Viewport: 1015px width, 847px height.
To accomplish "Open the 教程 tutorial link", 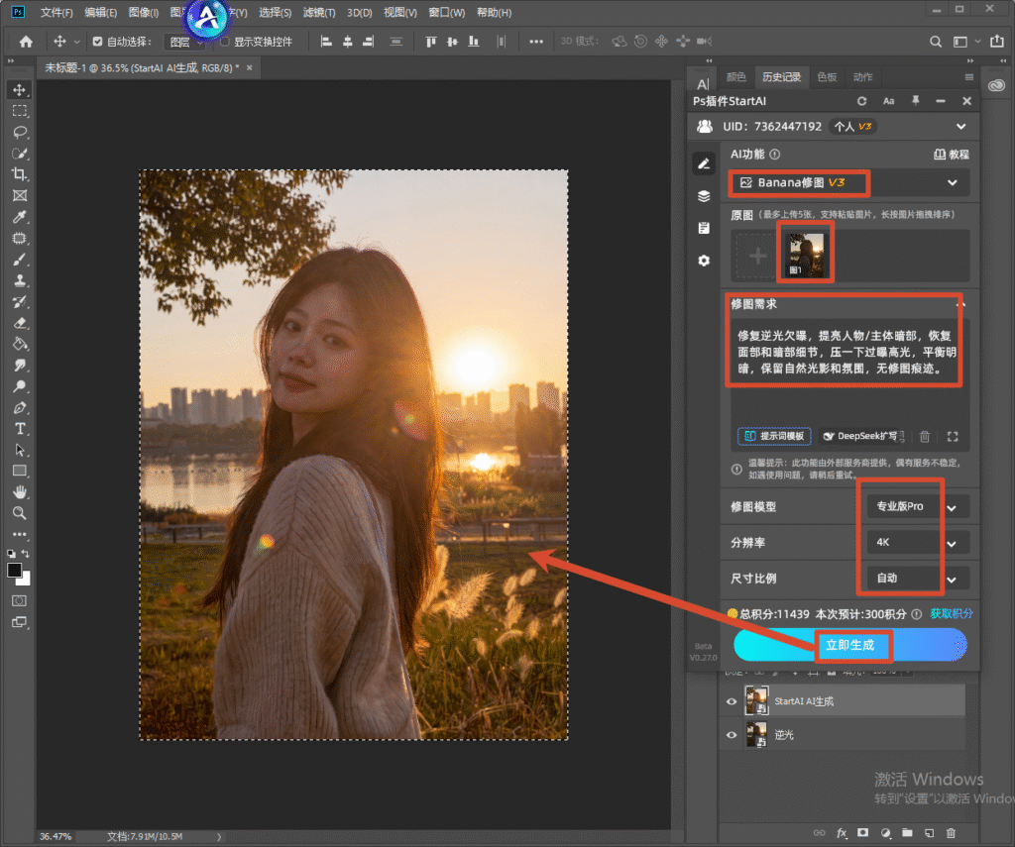I will pos(952,154).
